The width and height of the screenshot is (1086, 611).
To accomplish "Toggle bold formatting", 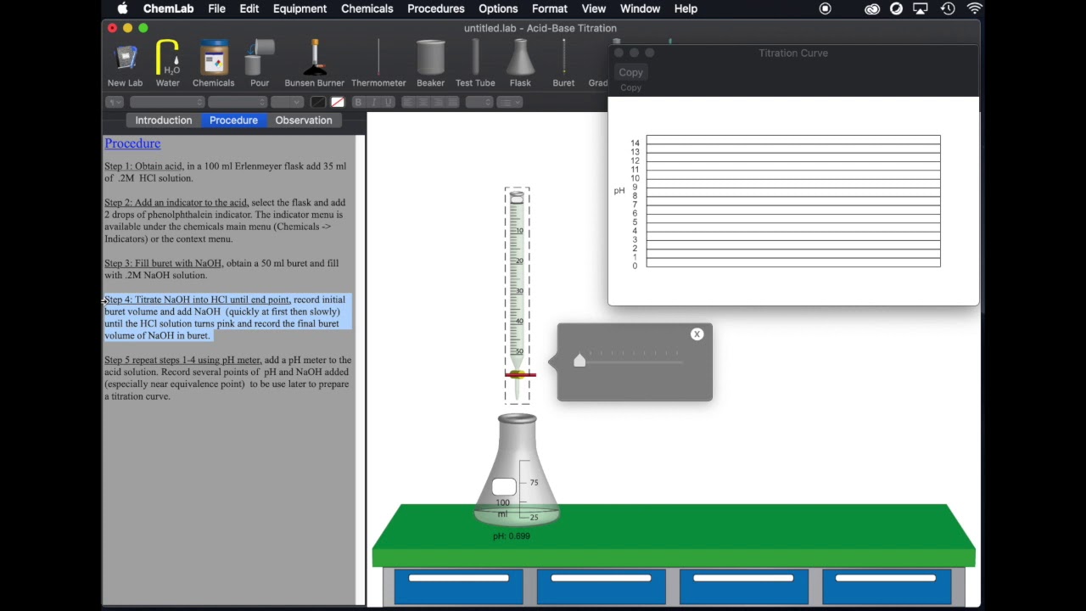I will pos(358,102).
